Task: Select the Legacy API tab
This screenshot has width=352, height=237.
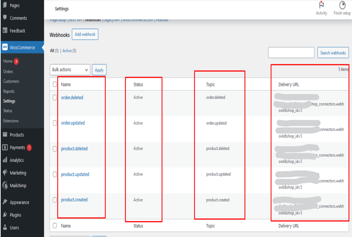Action: (x=112, y=20)
